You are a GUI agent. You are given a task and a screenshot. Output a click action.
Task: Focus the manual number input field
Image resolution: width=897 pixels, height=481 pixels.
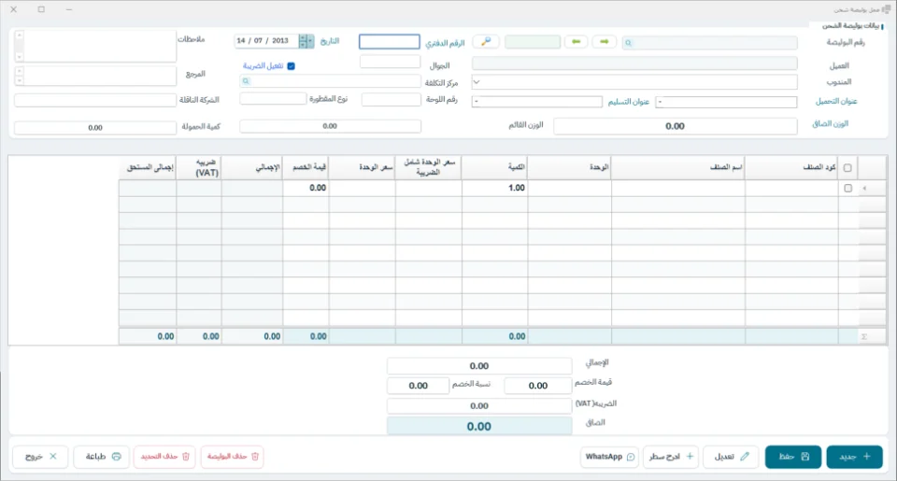tap(389, 42)
